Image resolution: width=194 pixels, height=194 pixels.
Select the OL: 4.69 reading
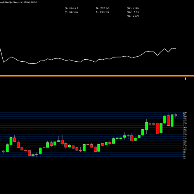point(133,16)
